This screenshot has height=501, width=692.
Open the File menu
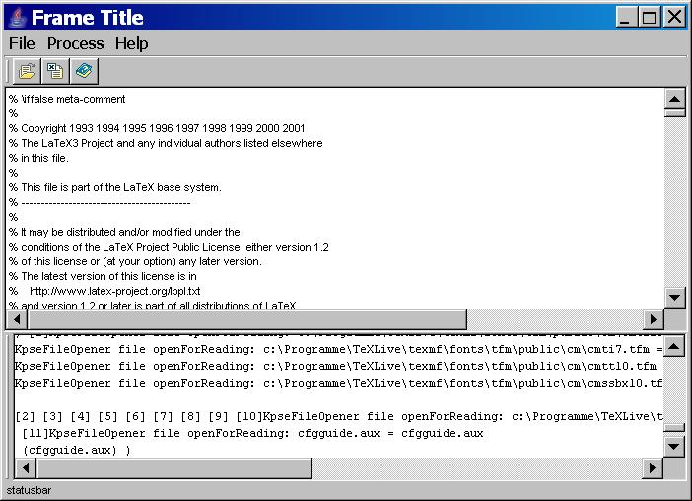coord(22,43)
